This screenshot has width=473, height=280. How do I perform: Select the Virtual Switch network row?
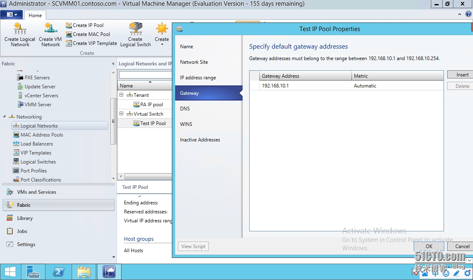pyautogui.click(x=145, y=114)
